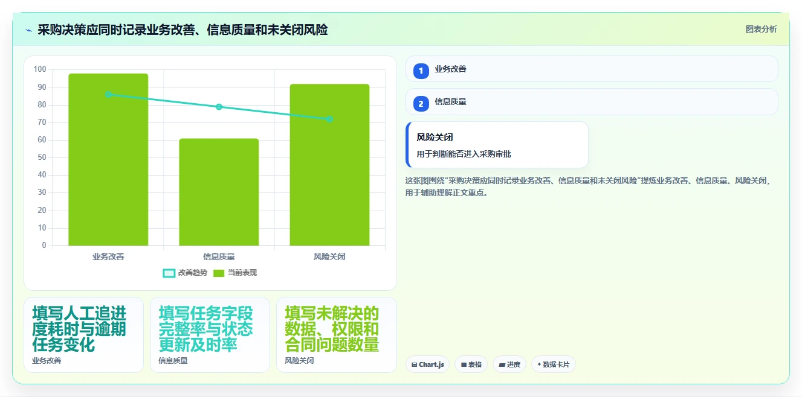
Task: Click the 风险关闭 caption under the green card
Action: [299, 361]
